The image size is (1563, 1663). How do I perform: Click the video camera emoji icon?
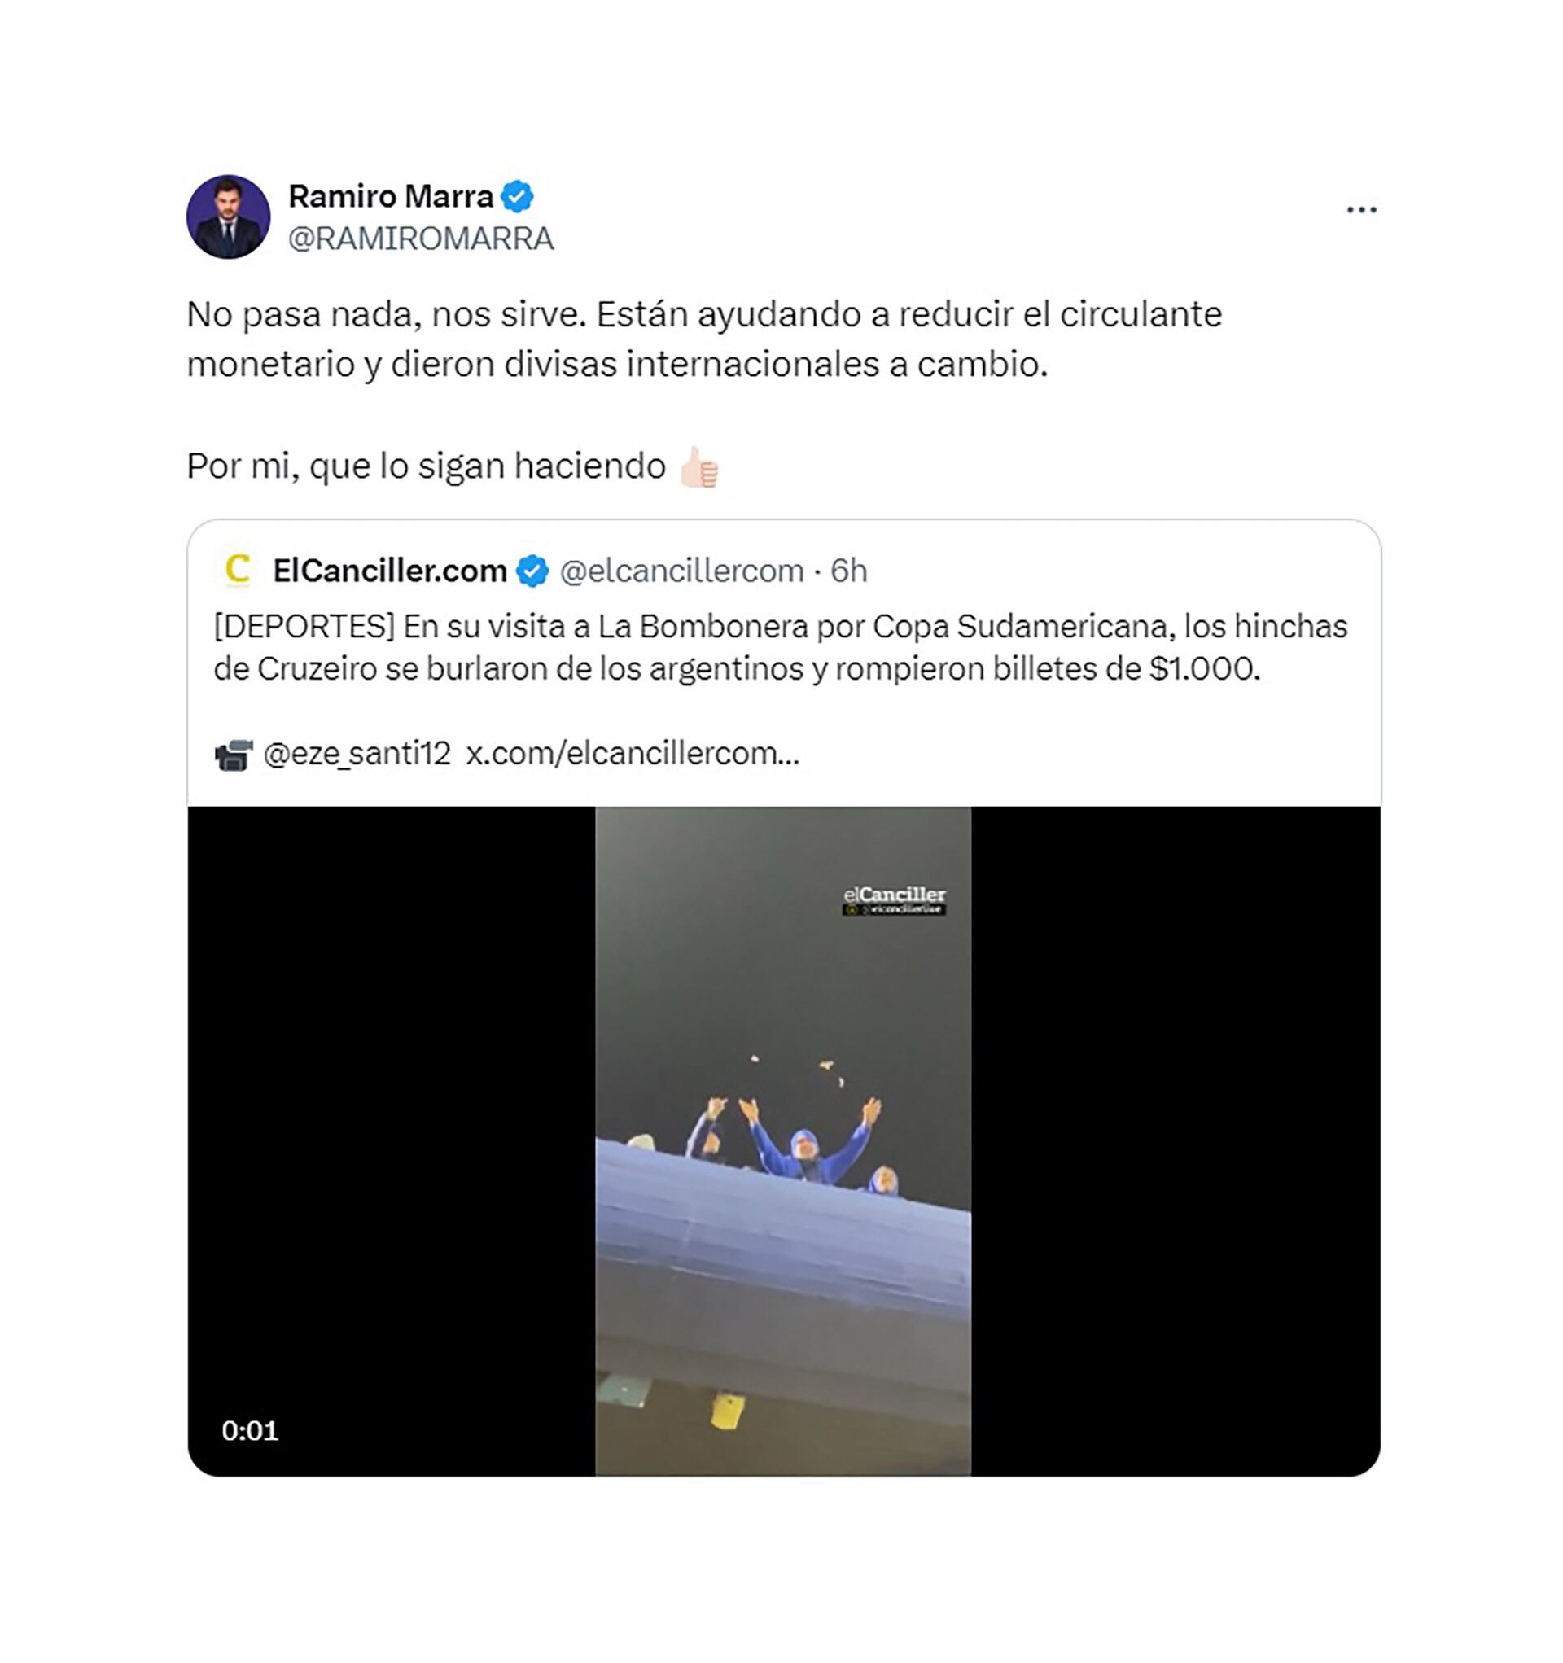234,755
